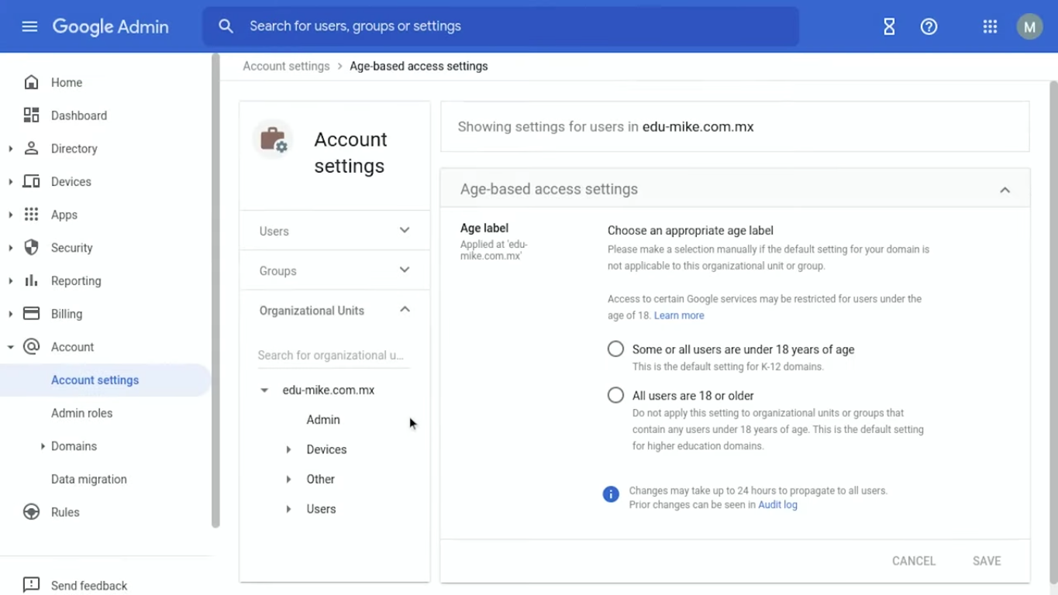Select the edu-mike.com.mx root unit
Viewport: 1058px width, 595px height.
pyautogui.click(x=329, y=390)
